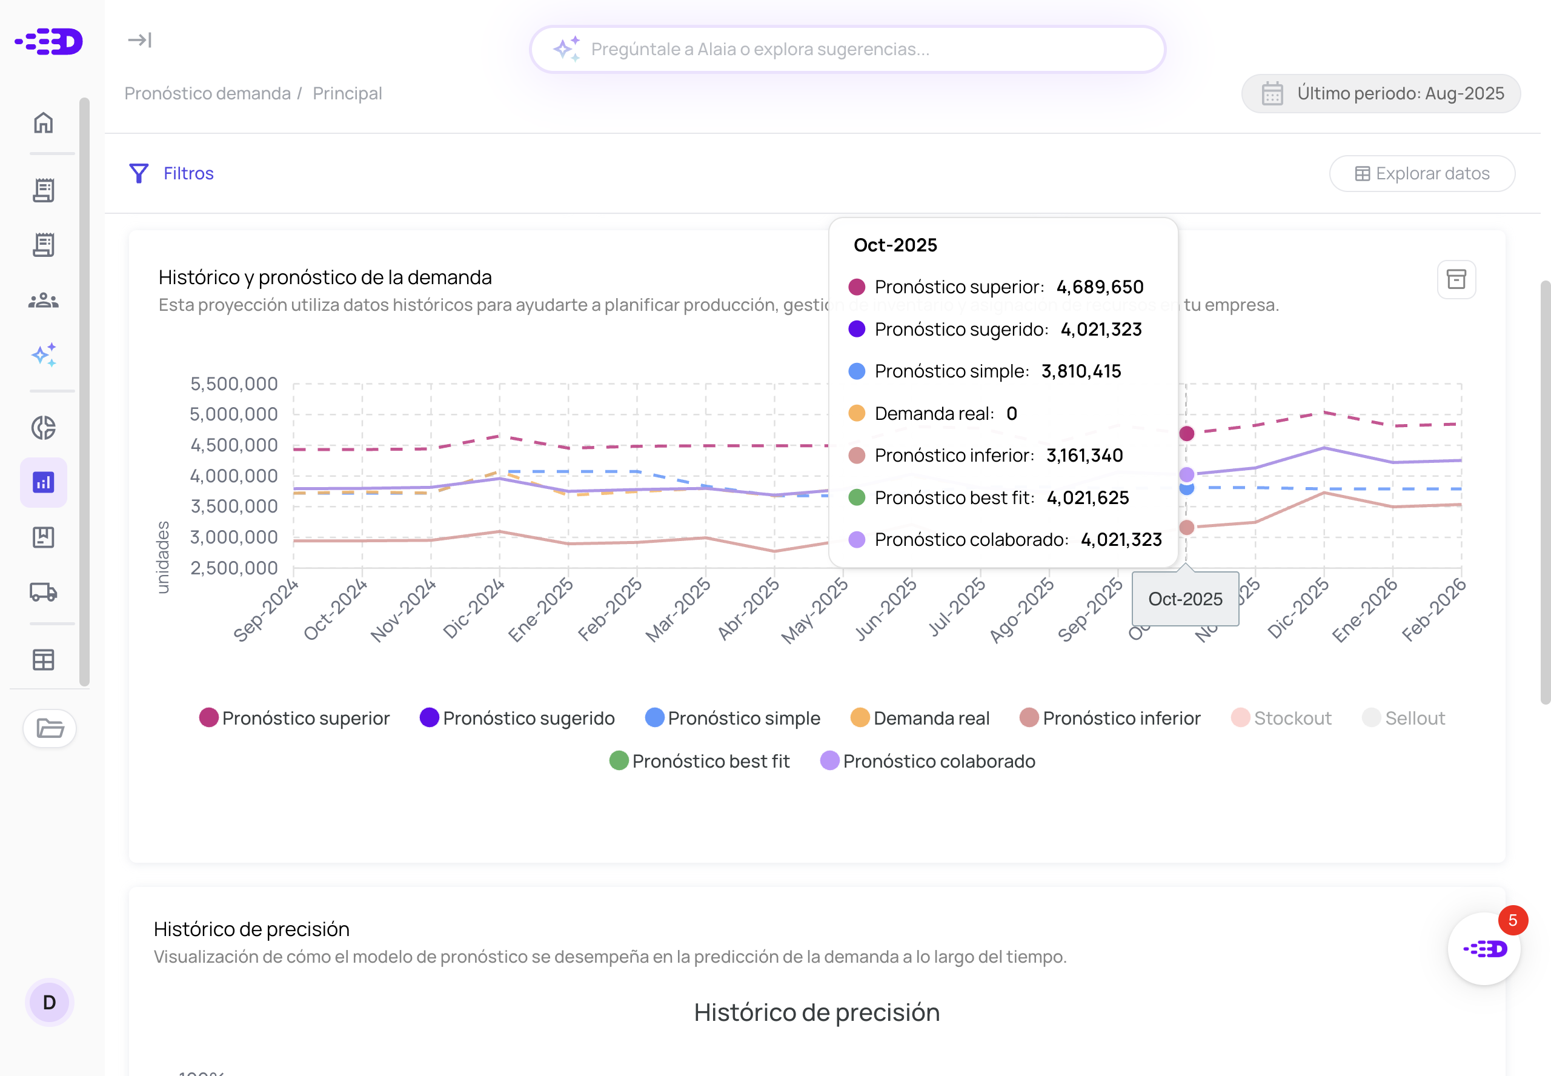Viewport: 1551px width, 1076px height.
Task: Click the Explorar datos button
Action: pos(1421,173)
